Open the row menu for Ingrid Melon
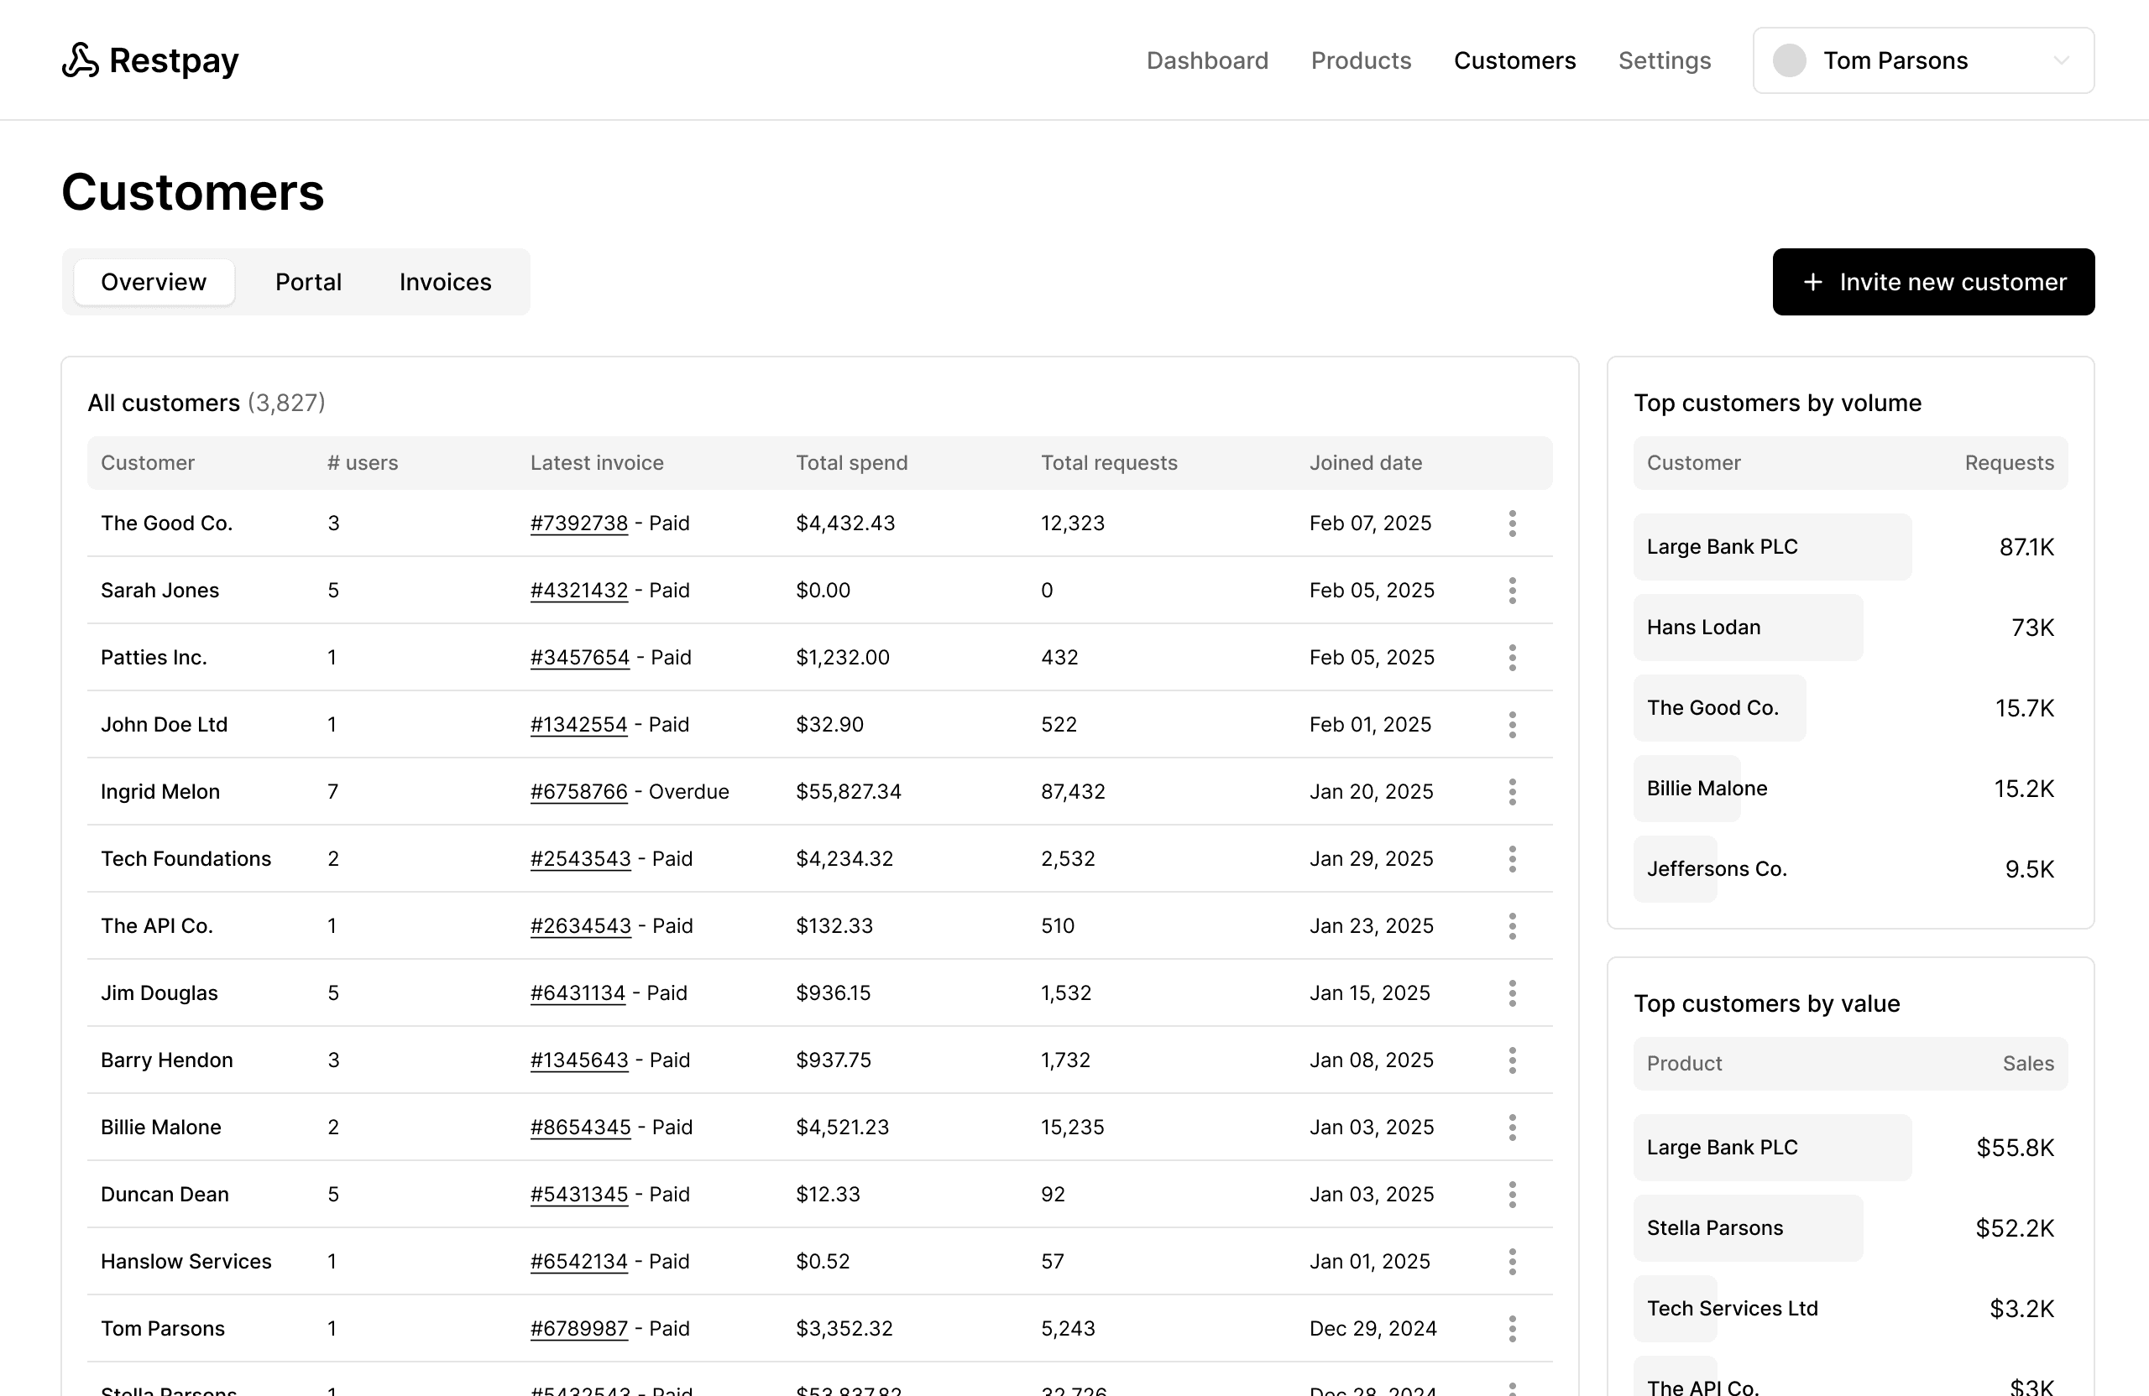 coord(1512,791)
